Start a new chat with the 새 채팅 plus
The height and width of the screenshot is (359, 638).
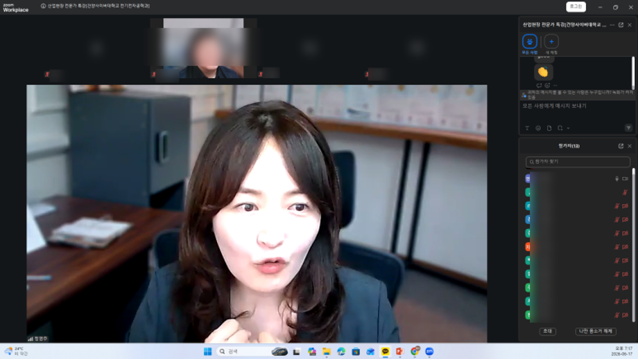551,42
